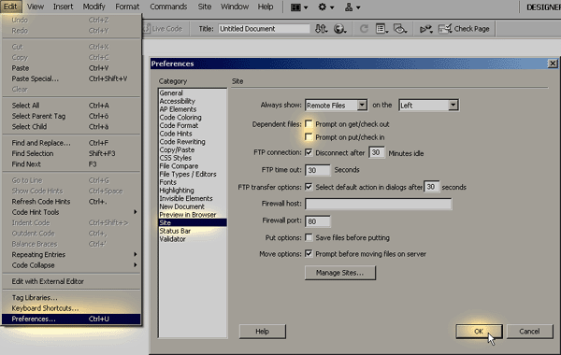Select File Types / Editors category
Screen dimensions: 561x355
point(193,174)
